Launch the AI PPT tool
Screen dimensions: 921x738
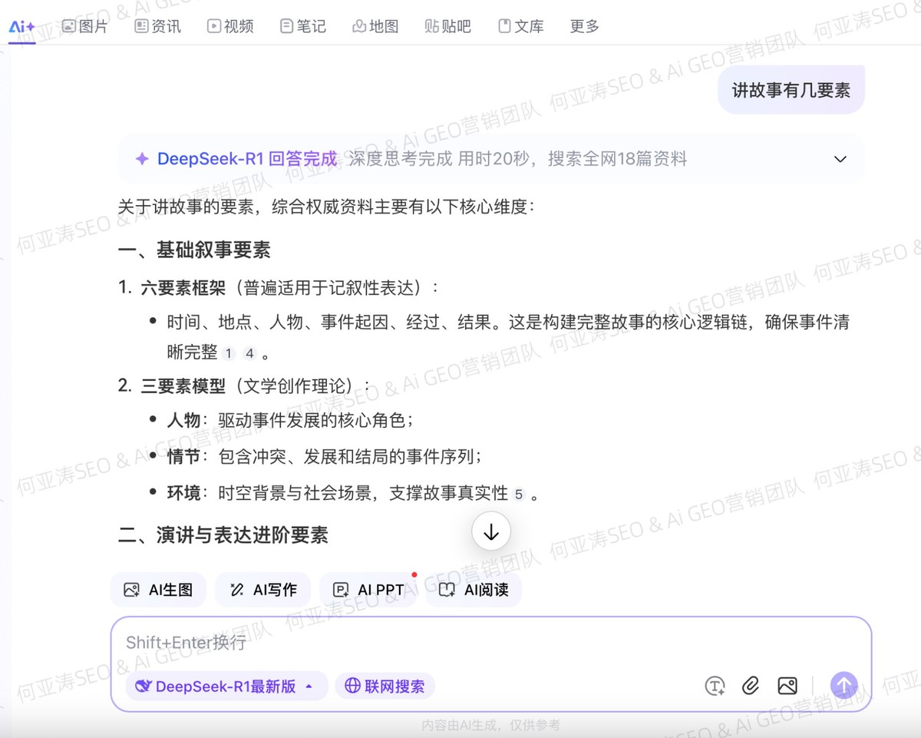point(368,590)
